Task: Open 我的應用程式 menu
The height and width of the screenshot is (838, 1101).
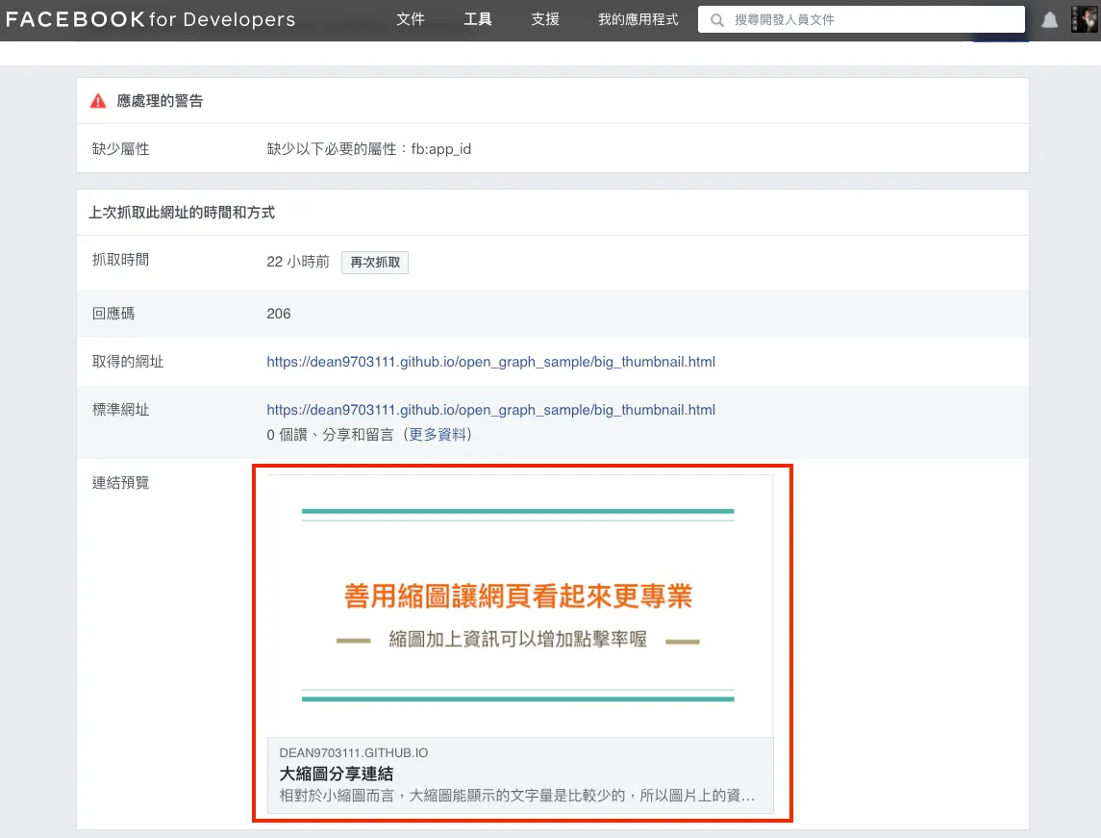Action: tap(638, 19)
